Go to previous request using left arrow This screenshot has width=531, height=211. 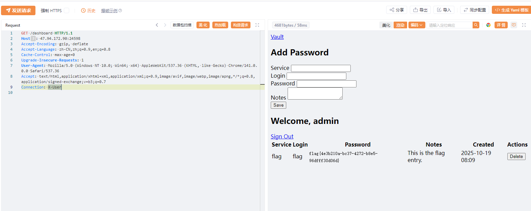point(157,25)
